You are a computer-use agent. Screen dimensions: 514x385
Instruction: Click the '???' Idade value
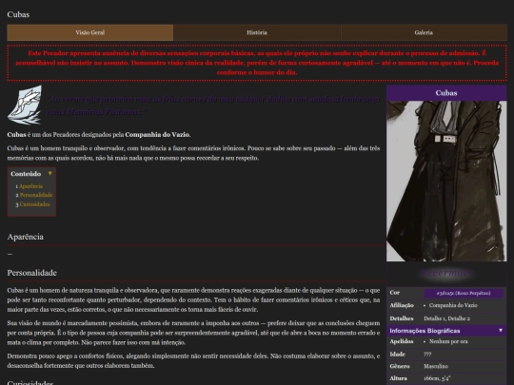[427, 354]
